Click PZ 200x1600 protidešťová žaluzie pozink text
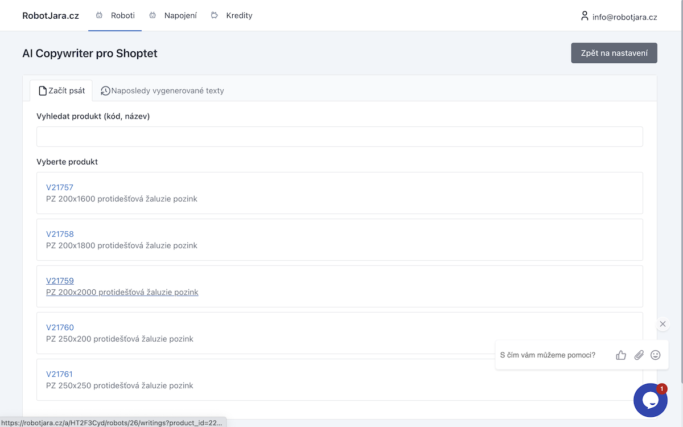Image resolution: width=683 pixels, height=427 pixels. pyautogui.click(x=122, y=199)
